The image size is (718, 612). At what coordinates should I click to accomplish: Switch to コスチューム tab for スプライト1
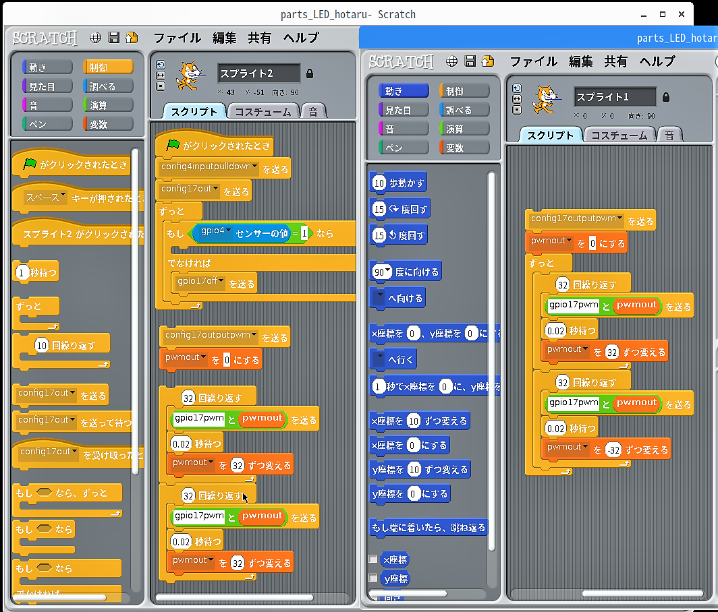[619, 135]
